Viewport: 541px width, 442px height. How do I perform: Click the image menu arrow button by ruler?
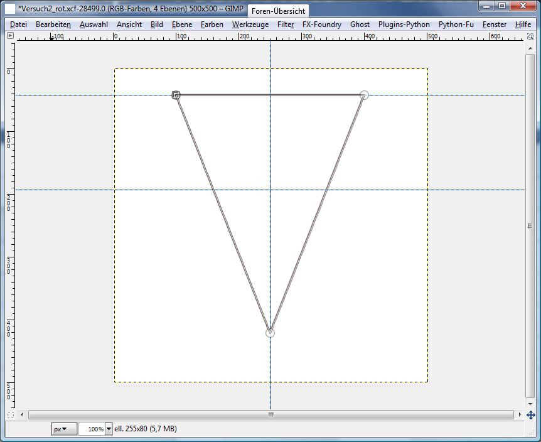[x=10, y=36]
